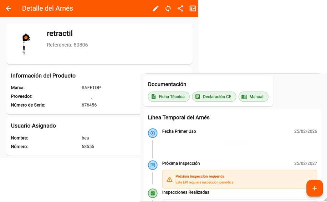Click the 'Este EPI requiere inspección periódica' text
Viewport: 327px width, 202px height.
tap(204, 182)
